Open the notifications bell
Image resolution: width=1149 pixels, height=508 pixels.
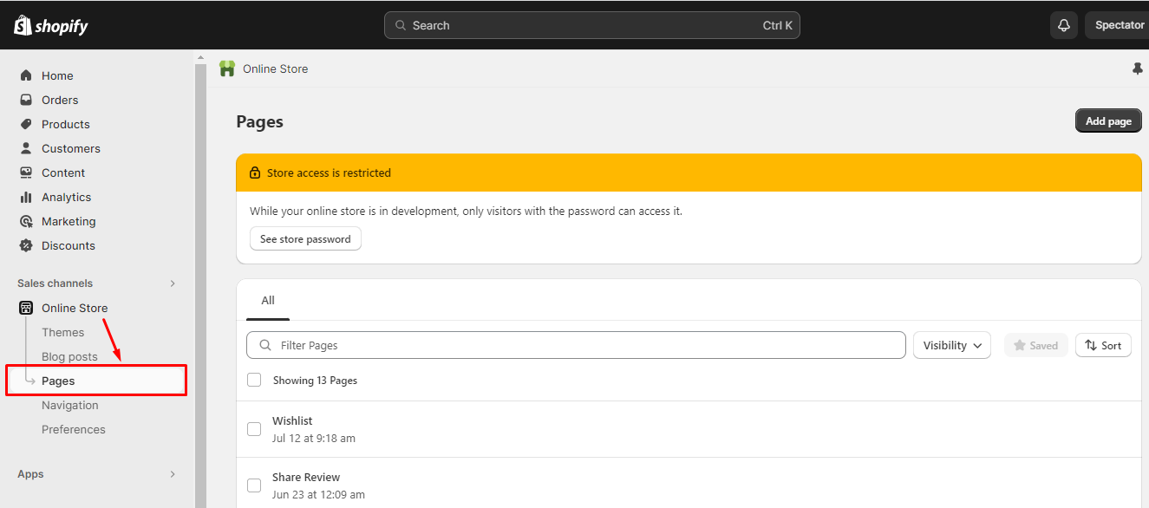click(x=1064, y=25)
